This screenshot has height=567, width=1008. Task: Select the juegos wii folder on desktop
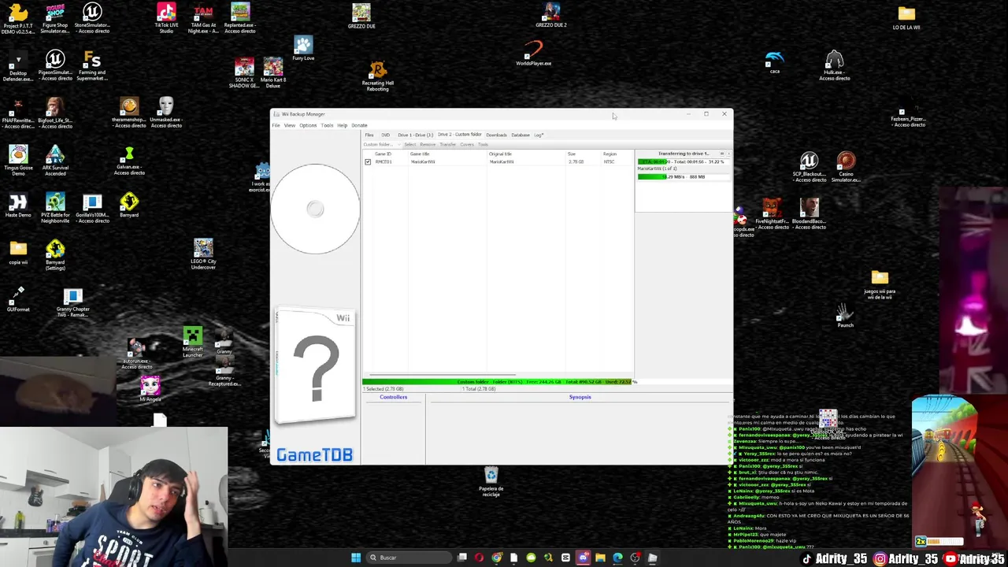[880, 285]
